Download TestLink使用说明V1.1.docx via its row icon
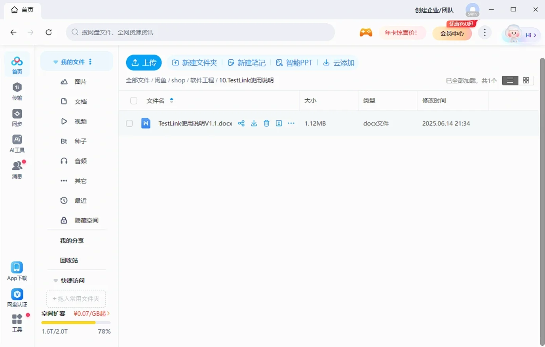The width and height of the screenshot is (545, 347). (x=254, y=123)
